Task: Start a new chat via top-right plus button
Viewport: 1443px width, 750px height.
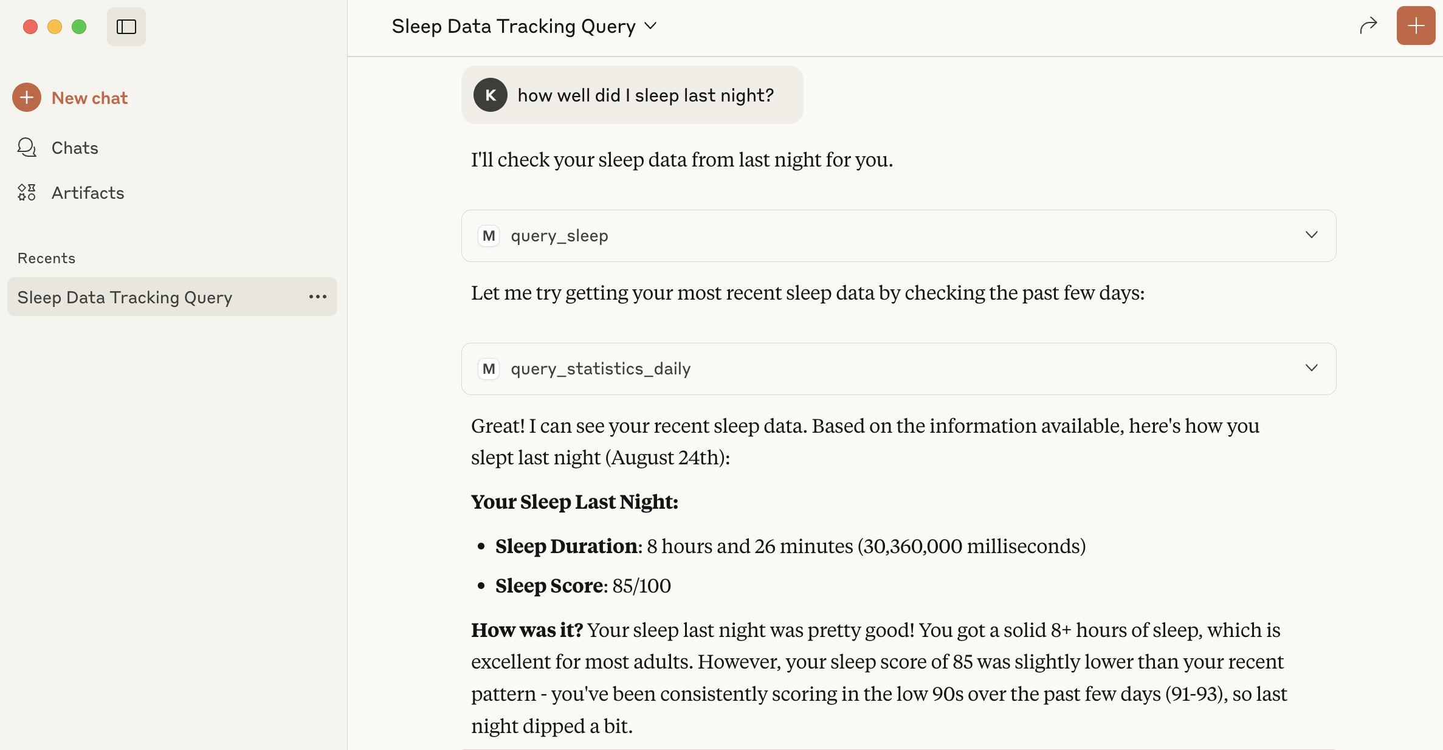Action: pos(1416,26)
